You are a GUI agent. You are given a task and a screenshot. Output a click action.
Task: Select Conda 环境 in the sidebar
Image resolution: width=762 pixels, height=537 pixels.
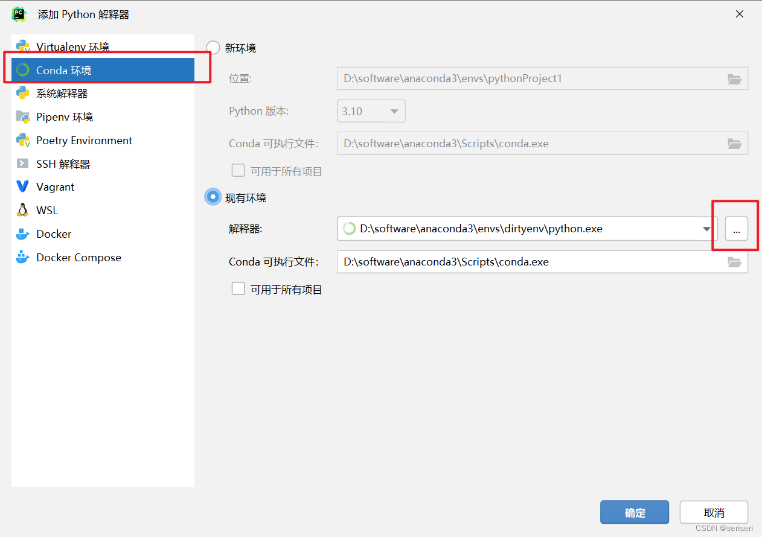pyautogui.click(x=103, y=70)
